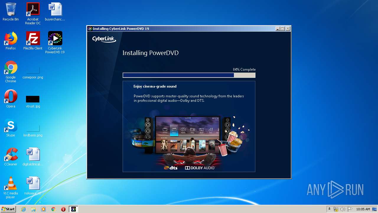Launch Internet Explorer from the taskbar
The image size is (378, 213).
pos(23,209)
